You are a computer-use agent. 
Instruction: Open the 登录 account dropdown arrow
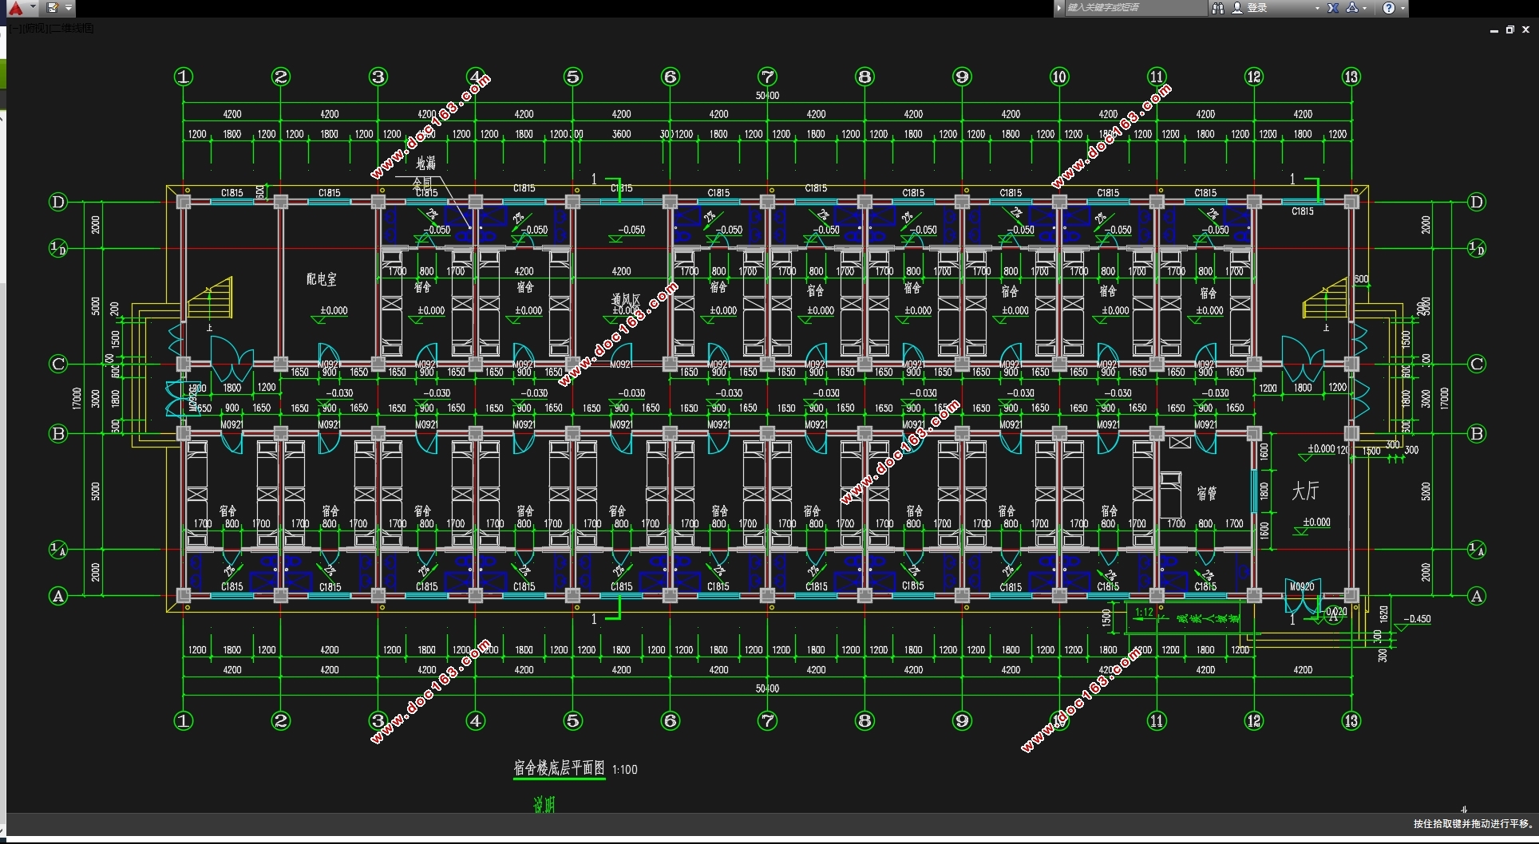point(1317,8)
